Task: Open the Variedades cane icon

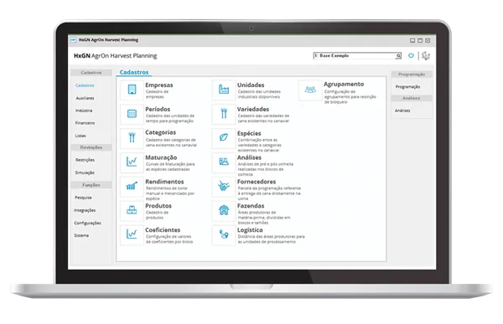Action: pyautogui.click(x=224, y=114)
